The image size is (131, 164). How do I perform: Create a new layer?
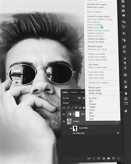point(113,158)
